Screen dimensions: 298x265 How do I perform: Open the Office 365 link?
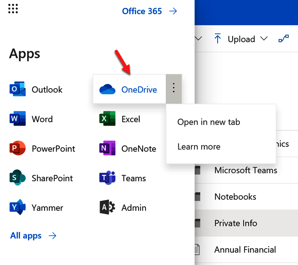click(142, 11)
